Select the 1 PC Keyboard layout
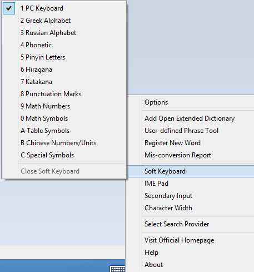Image resolution: width=254 pixels, height=272 pixels. click(x=64, y=8)
